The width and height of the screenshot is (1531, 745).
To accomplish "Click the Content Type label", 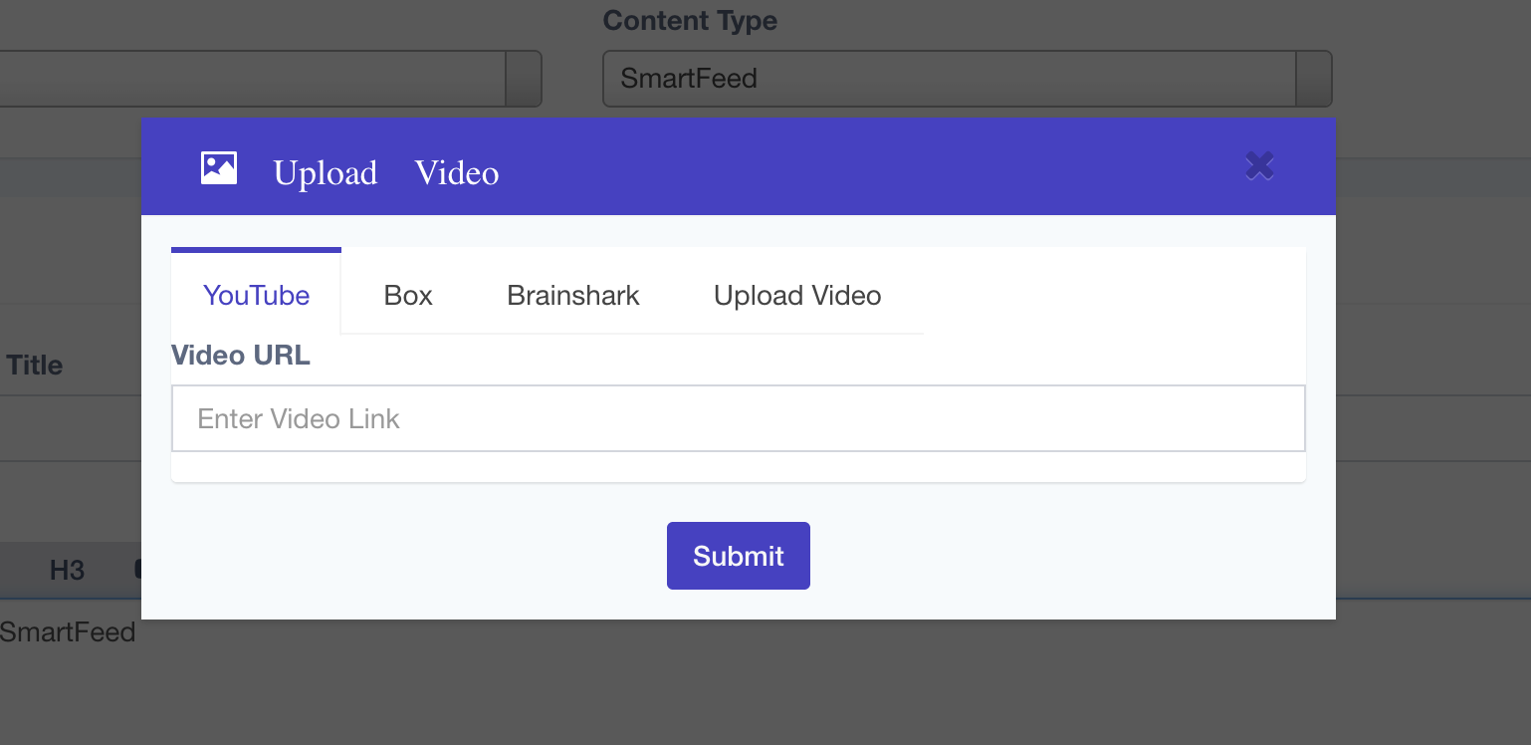I will click(690, 20).
